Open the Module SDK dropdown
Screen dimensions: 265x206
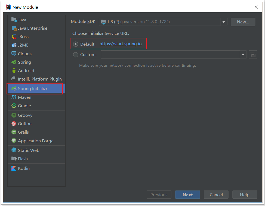[224, 22]
